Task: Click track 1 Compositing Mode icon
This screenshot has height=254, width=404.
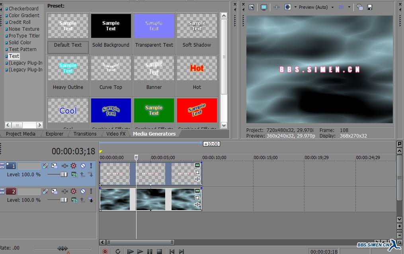Action: (74, 175)
